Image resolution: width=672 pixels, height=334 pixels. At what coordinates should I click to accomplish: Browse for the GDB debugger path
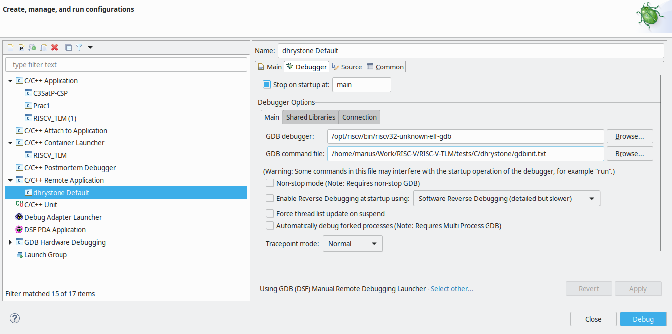(x=629, y=136)
